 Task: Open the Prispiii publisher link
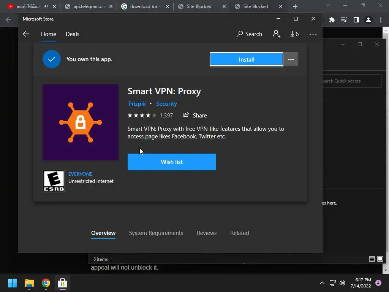tap(137, 104)
